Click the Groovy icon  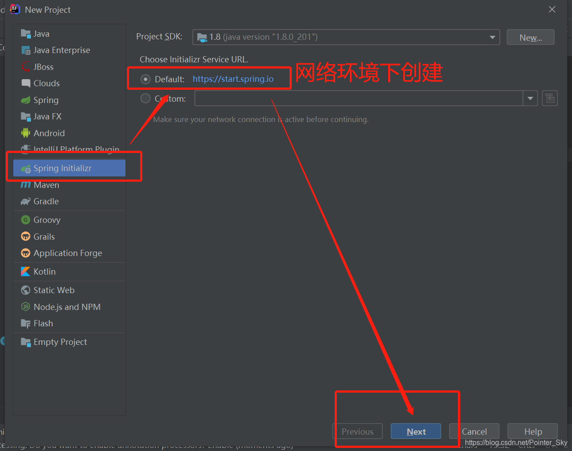[26, 220]
